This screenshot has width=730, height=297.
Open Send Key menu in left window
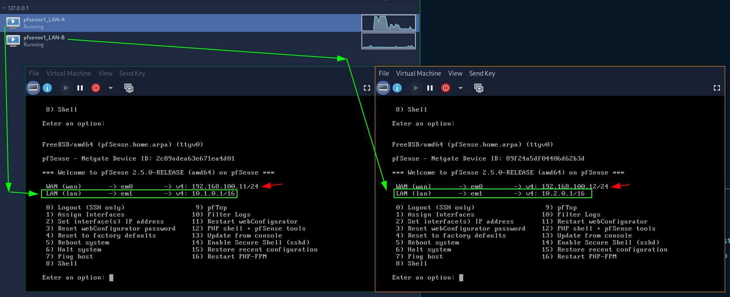pyautogui.click(x=132, y=73)
